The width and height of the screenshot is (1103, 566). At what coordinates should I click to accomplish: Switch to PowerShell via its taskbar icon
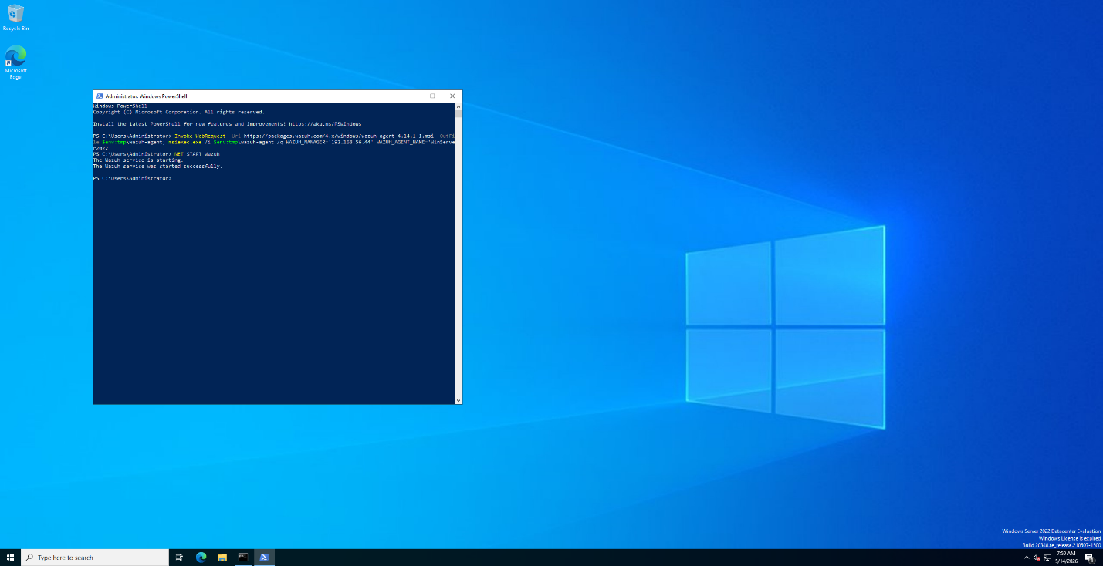264,558
